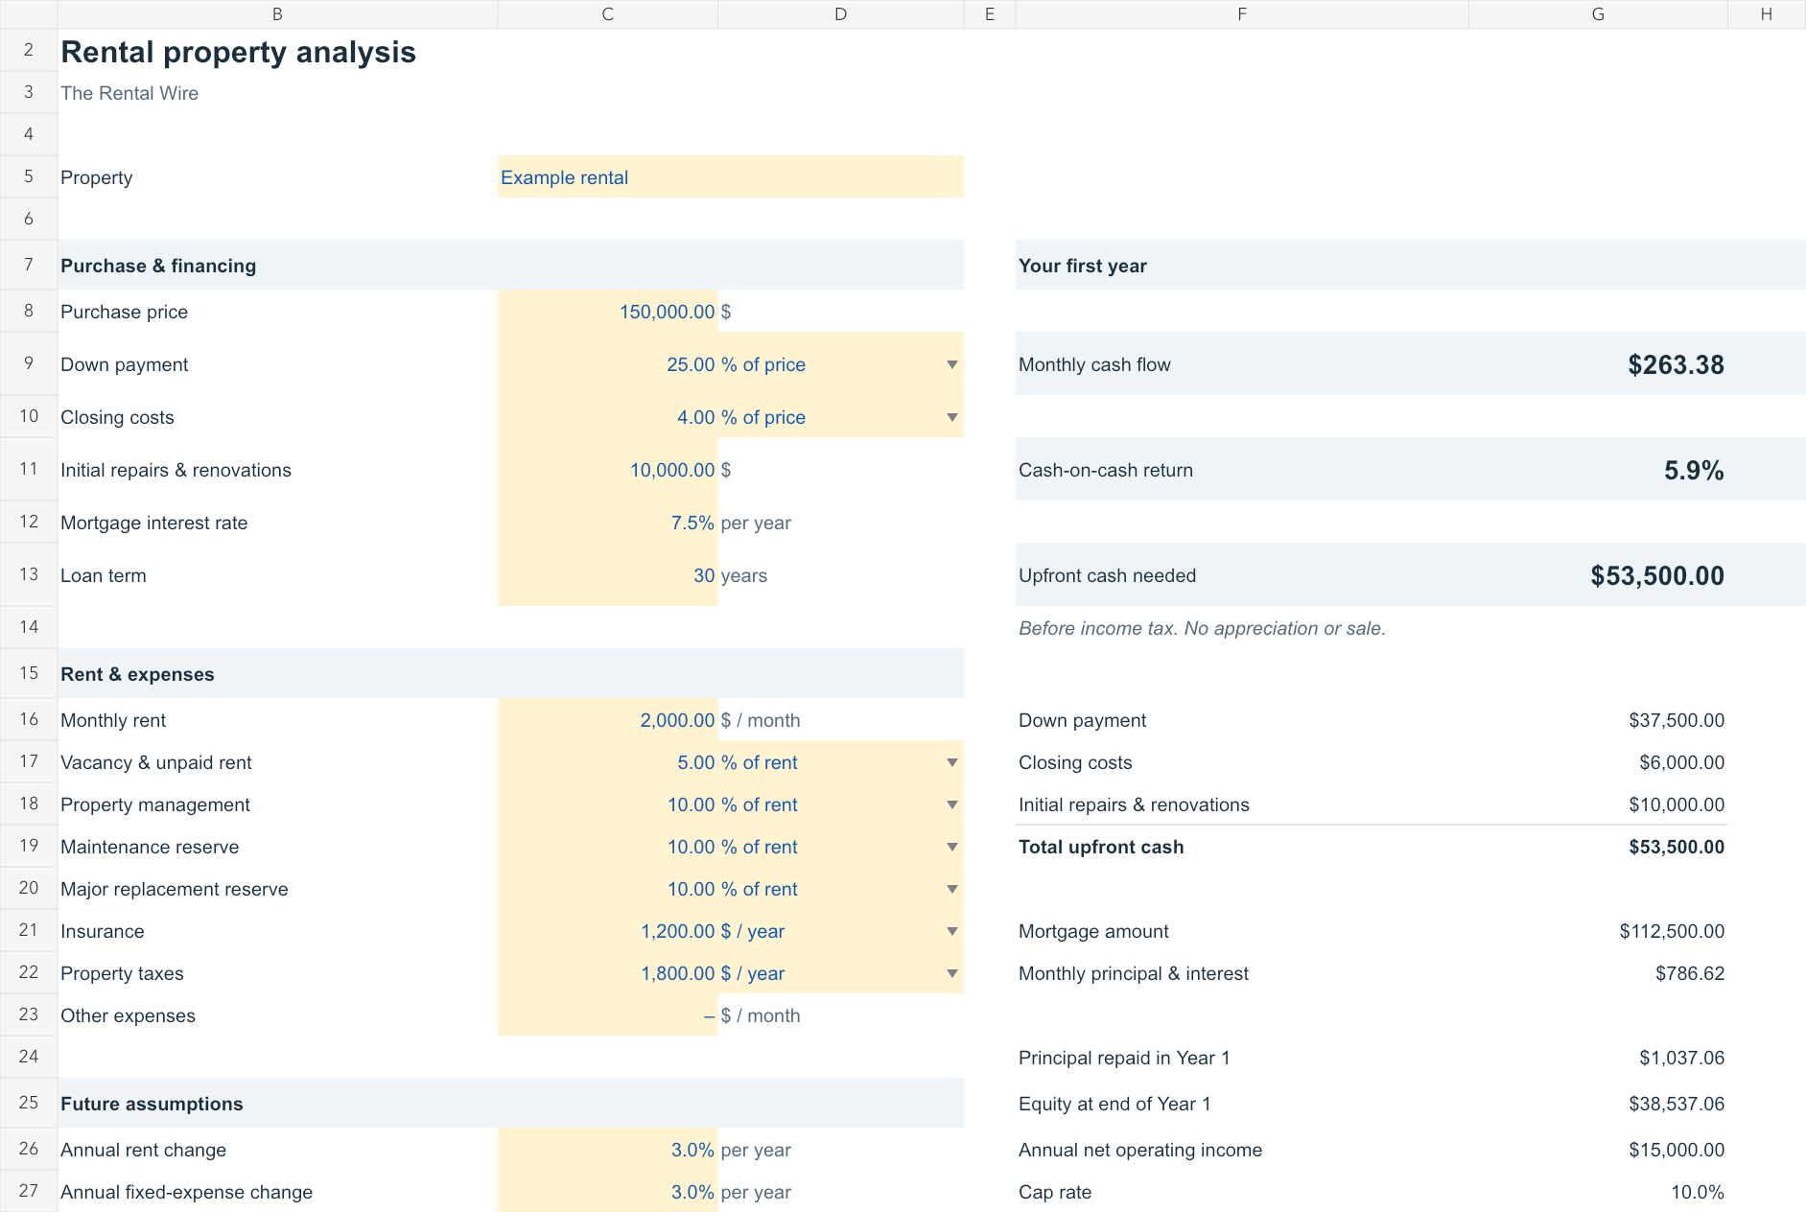Select column H header
The image size is (1806, 1212).
click(x=1766, y=14)
